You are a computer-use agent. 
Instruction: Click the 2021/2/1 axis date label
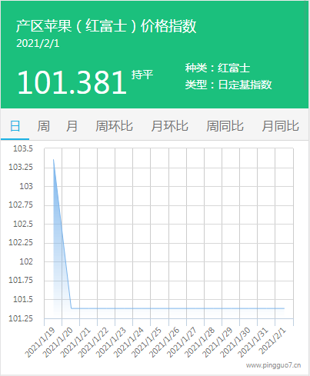[272, 341]
